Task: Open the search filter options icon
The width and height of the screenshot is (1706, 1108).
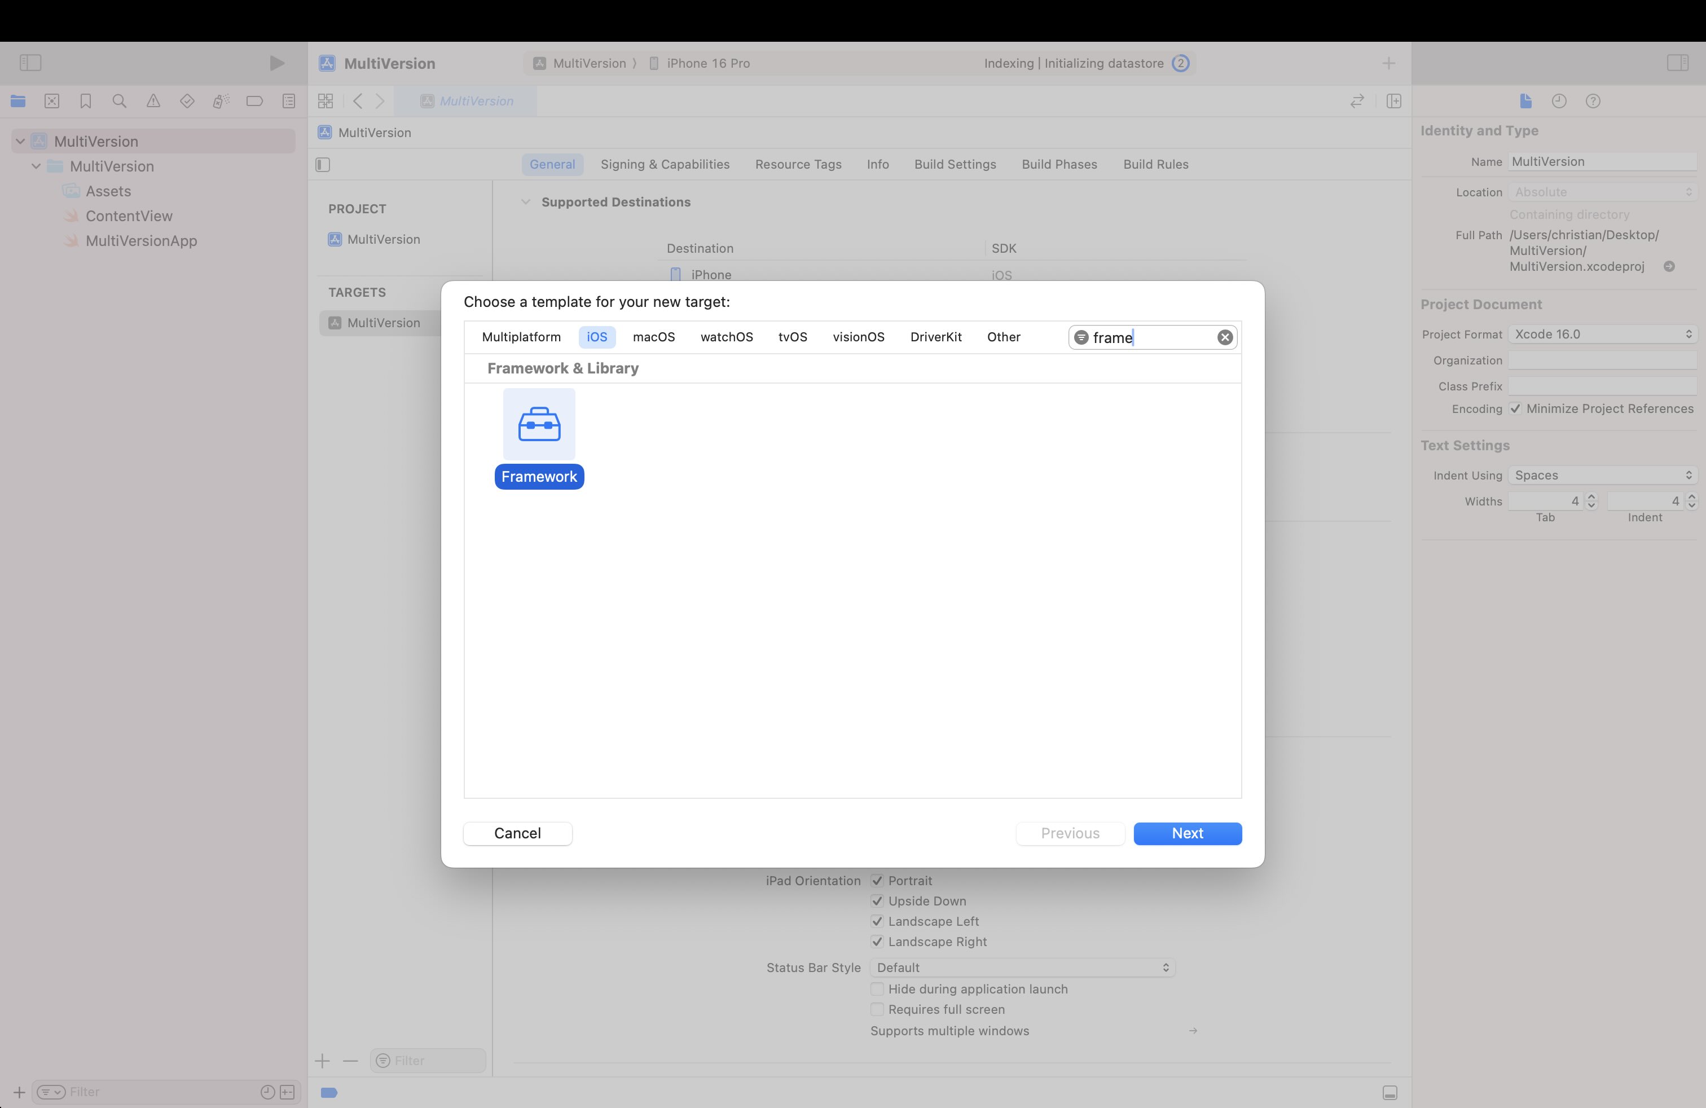Action: click(1081, 337)
